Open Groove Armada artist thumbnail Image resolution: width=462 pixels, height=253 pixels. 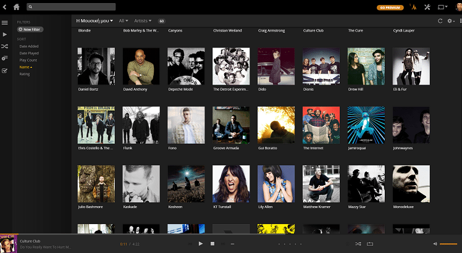pos(231,125)
